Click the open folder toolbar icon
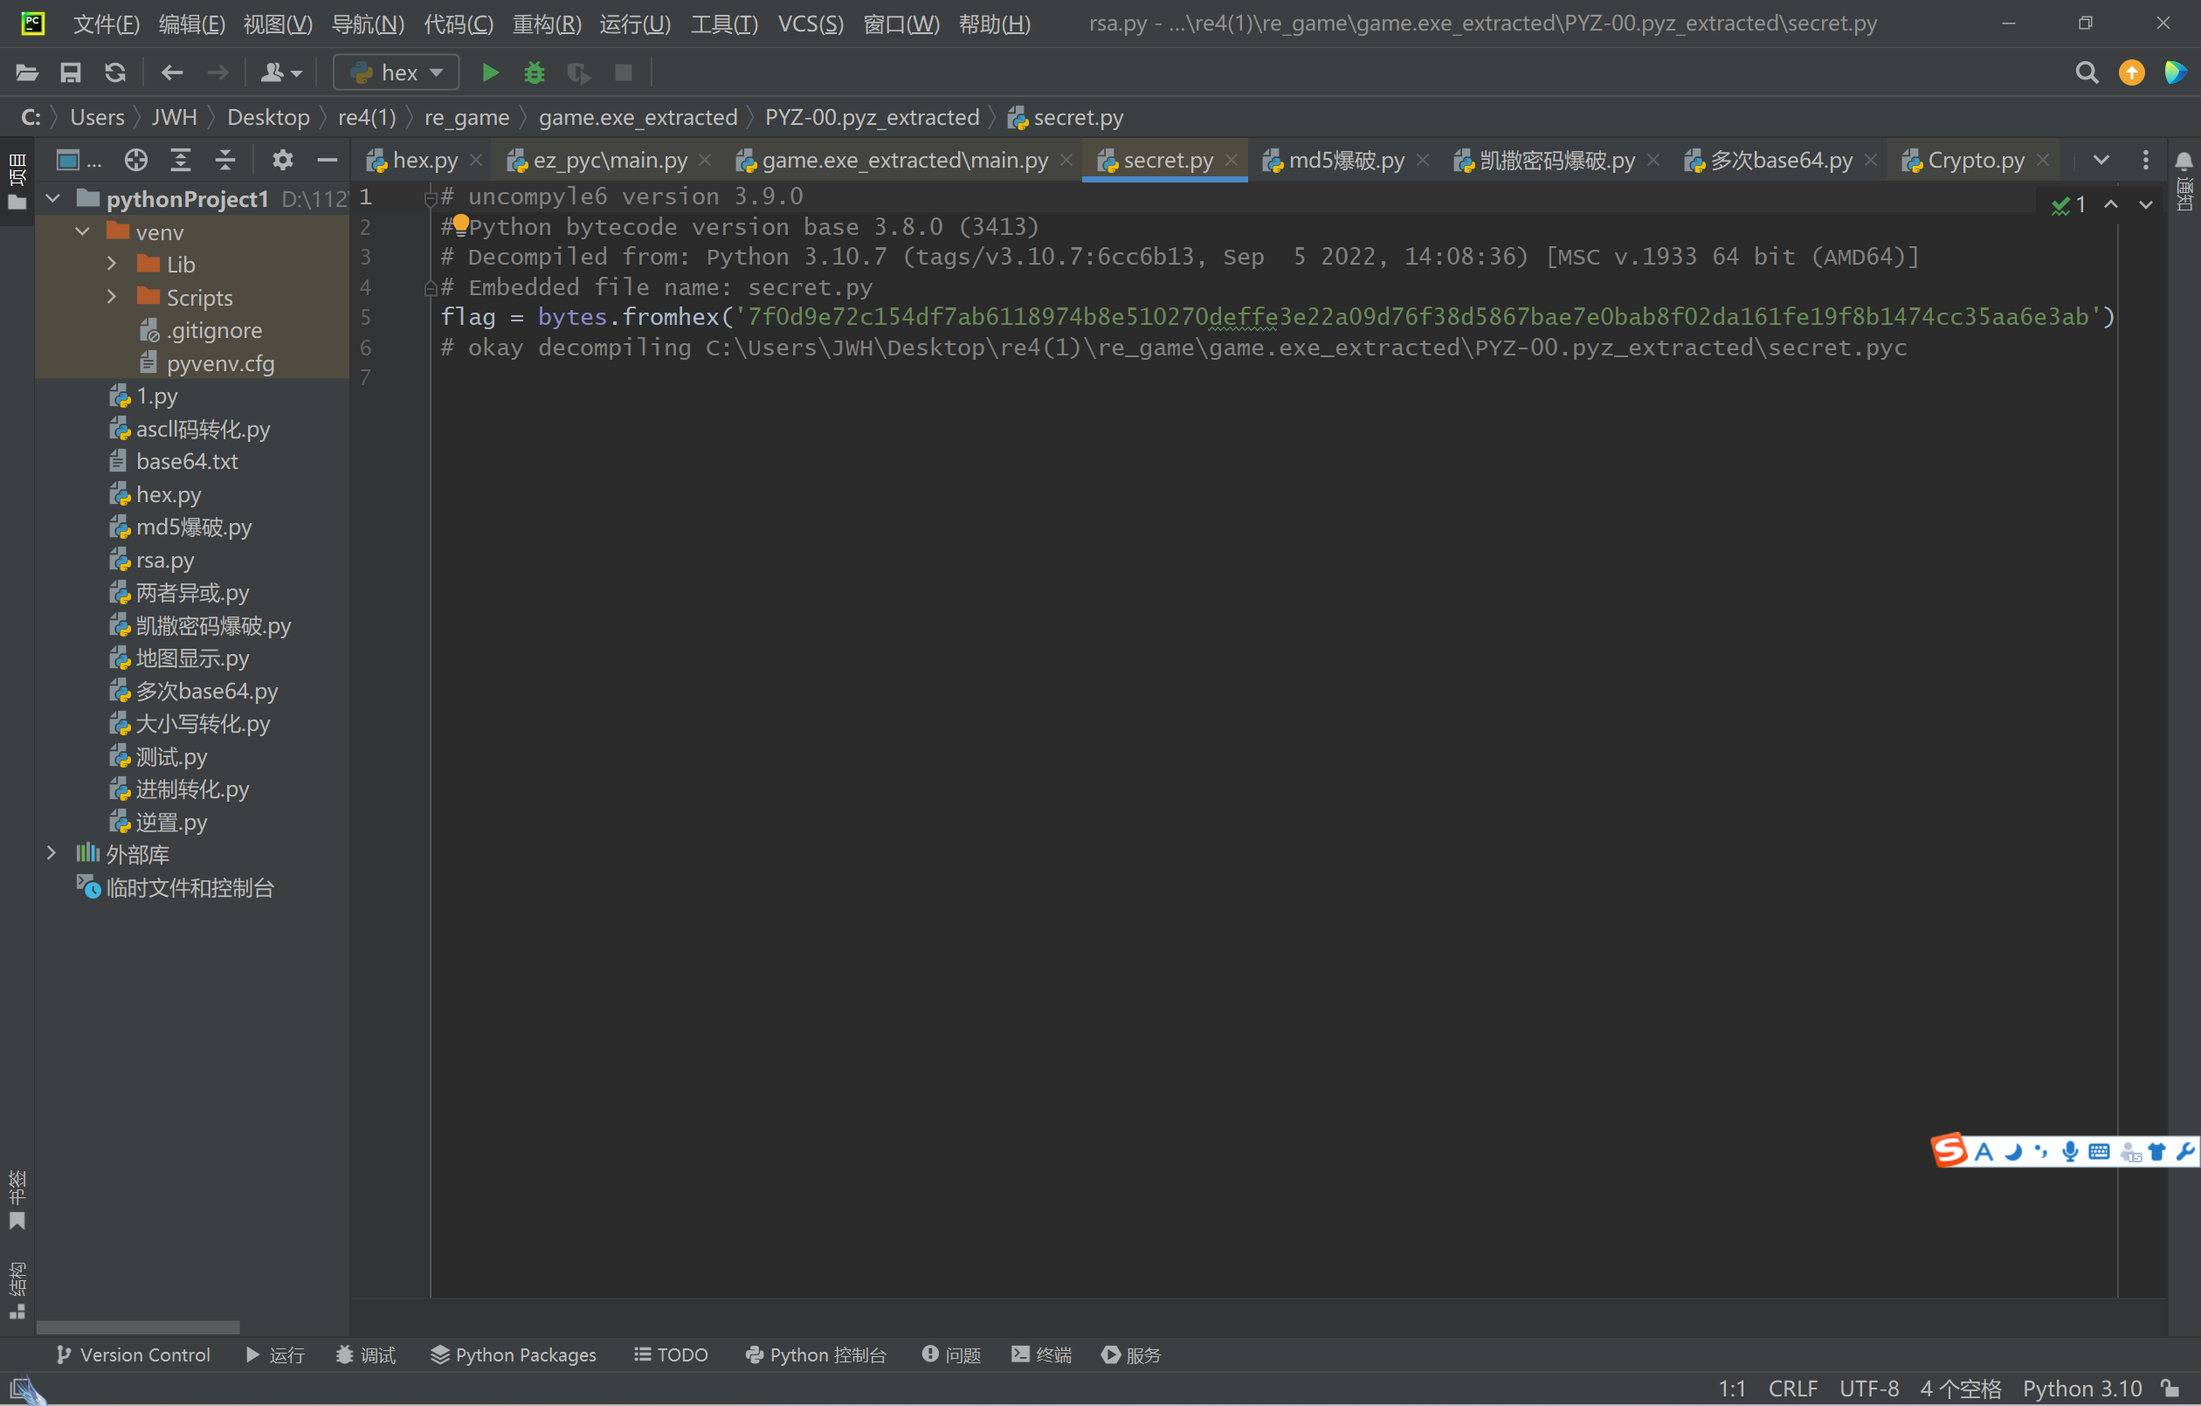The width and height of the screenshot is (2201, 1406). 26,72
